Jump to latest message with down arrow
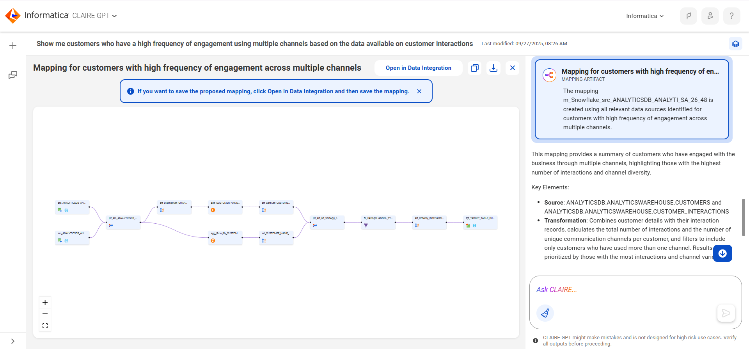This screenshot has width=749, height=349. coord(722,253)
